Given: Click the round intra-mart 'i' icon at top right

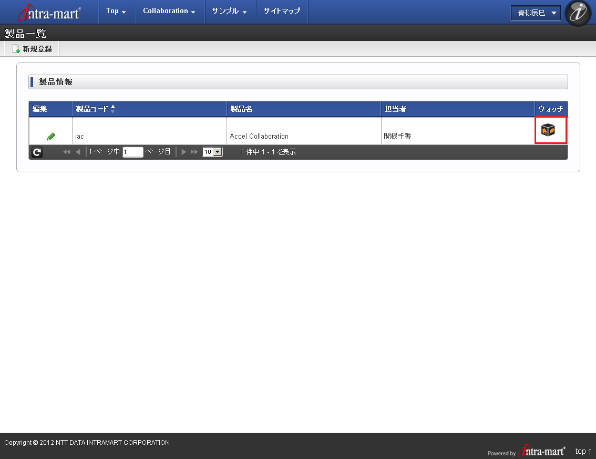Looking at the screenshot, I should tap(578, 13).
